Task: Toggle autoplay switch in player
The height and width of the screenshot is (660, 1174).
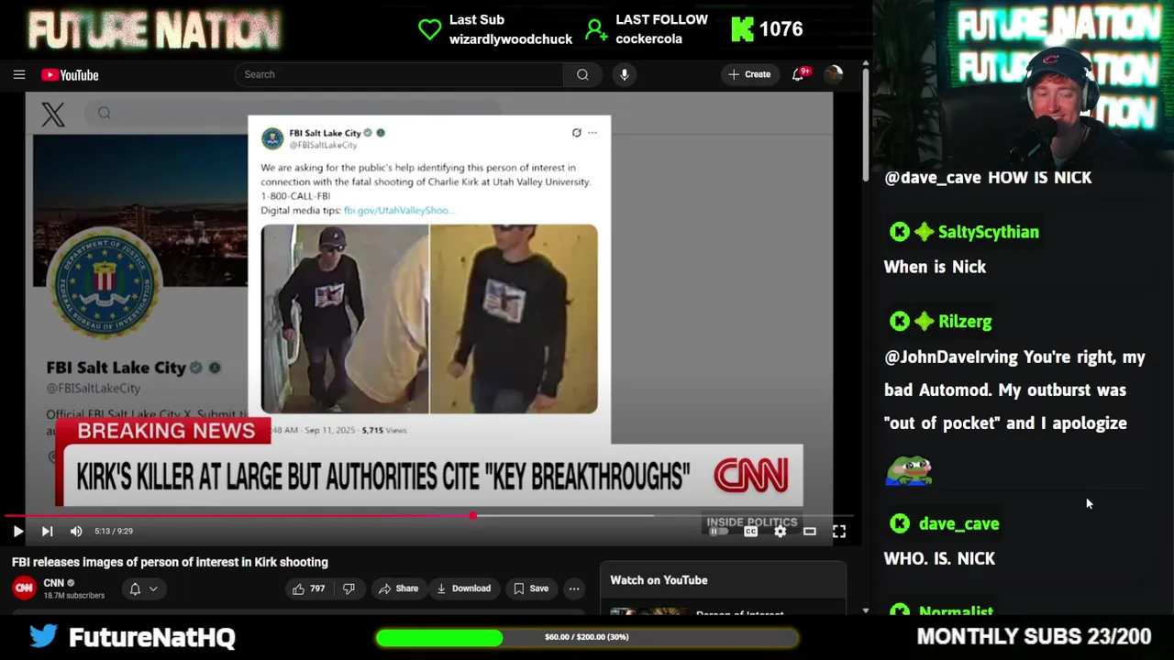Action: tap(719, 531)
